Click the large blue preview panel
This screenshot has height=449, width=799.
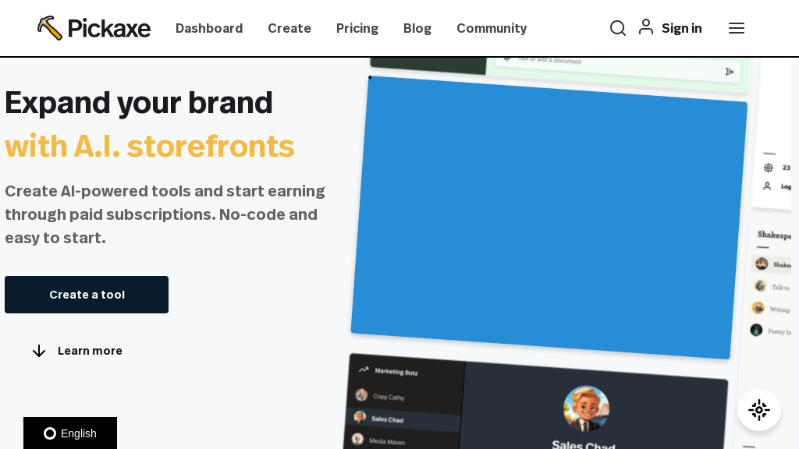[549, 218]
